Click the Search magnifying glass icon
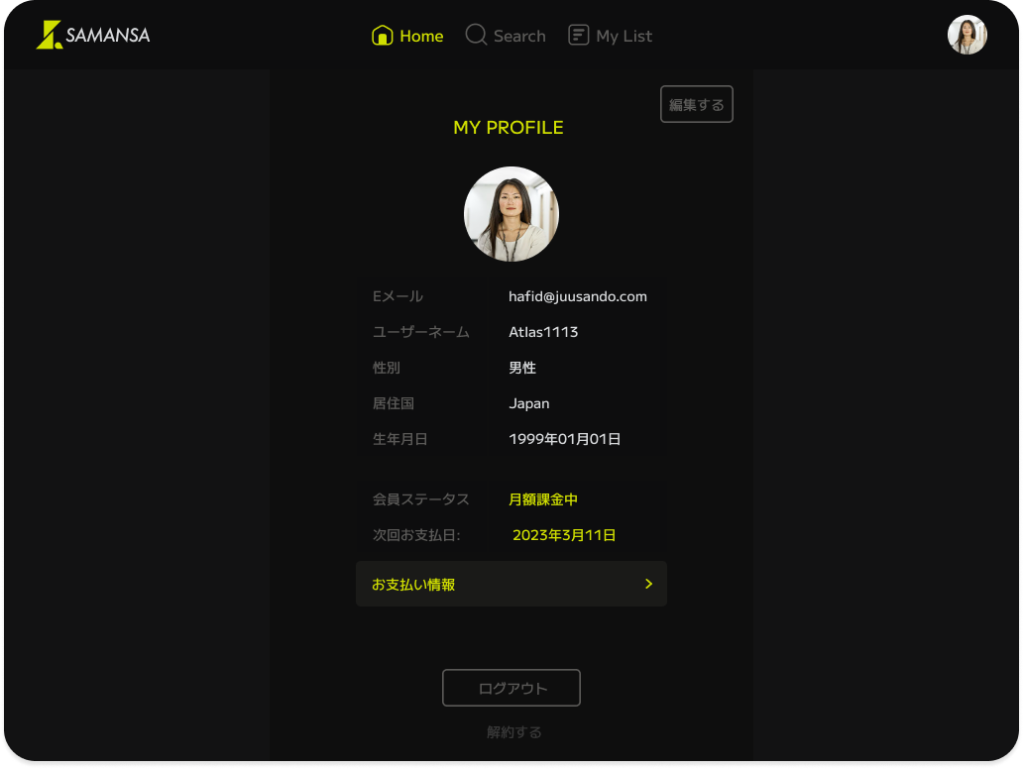 [476, 36]
